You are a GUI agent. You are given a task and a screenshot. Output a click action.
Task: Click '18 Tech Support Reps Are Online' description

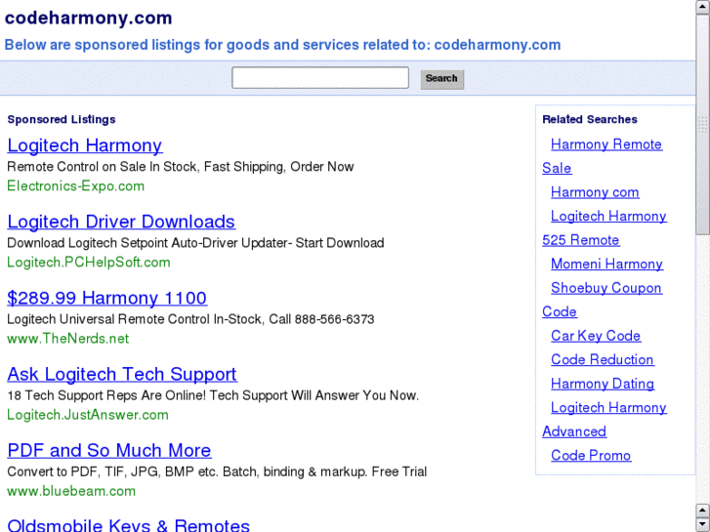[213, 395]
